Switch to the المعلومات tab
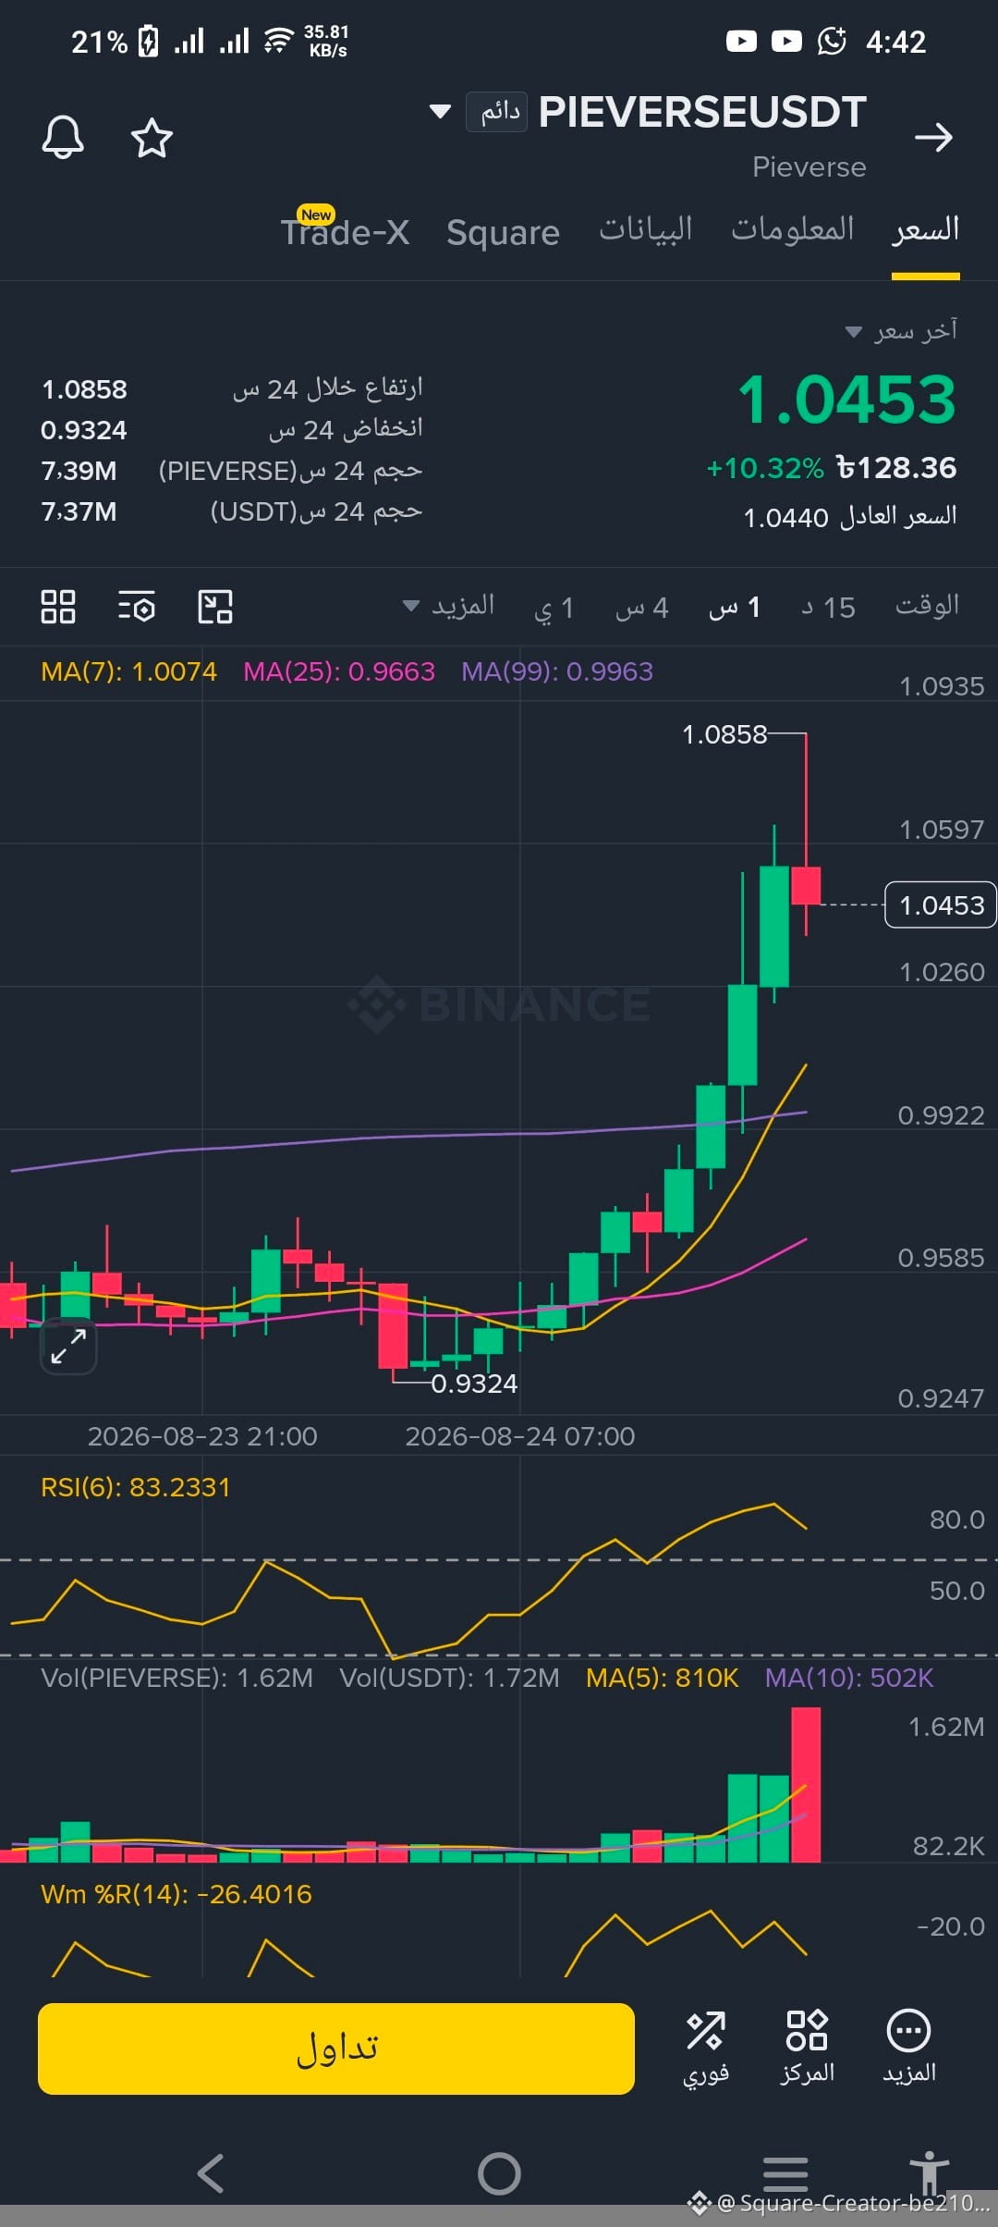This screenshot has width=998, height=2227. tap(793, 228)
